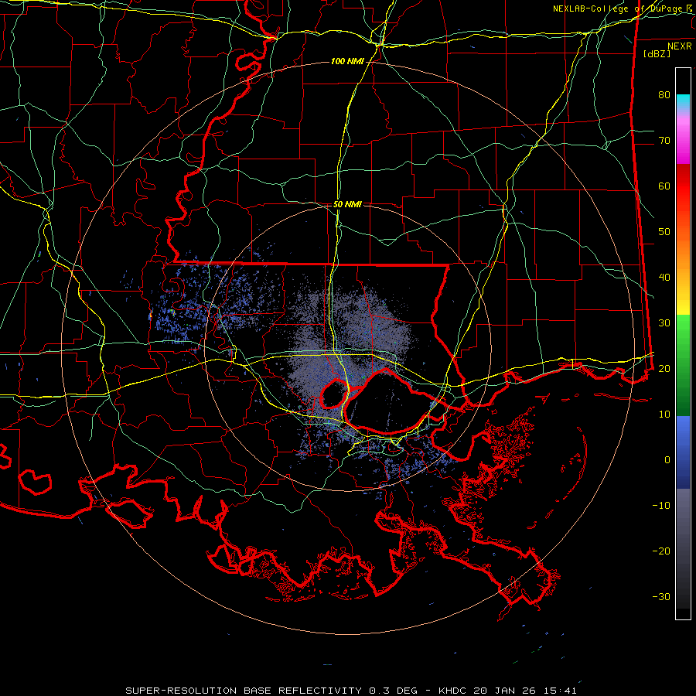
Task: Click the 50 NMI range ring label
Action: (x=347, y=204)
